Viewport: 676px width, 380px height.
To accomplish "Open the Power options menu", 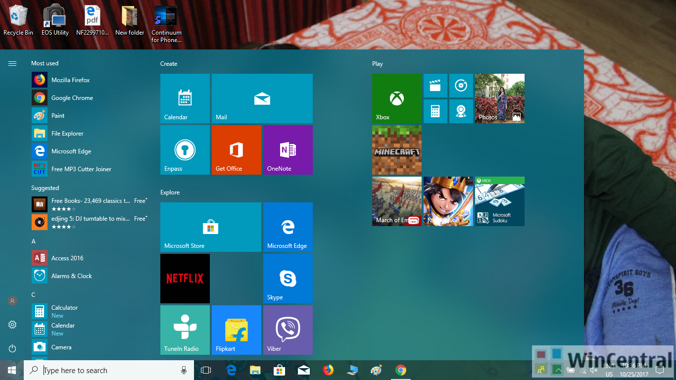I will pyautogui.click(x=12, y=348).
